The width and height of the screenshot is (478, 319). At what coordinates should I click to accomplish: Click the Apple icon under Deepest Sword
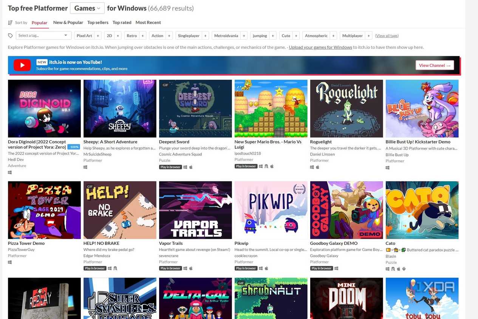pos(191,167)
